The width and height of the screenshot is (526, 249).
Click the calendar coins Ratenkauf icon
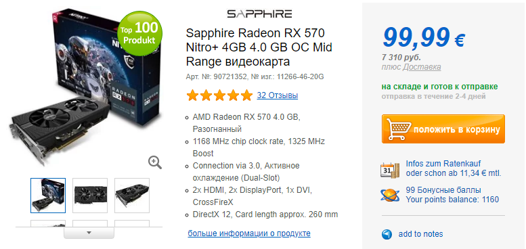[x=390, y=169]
